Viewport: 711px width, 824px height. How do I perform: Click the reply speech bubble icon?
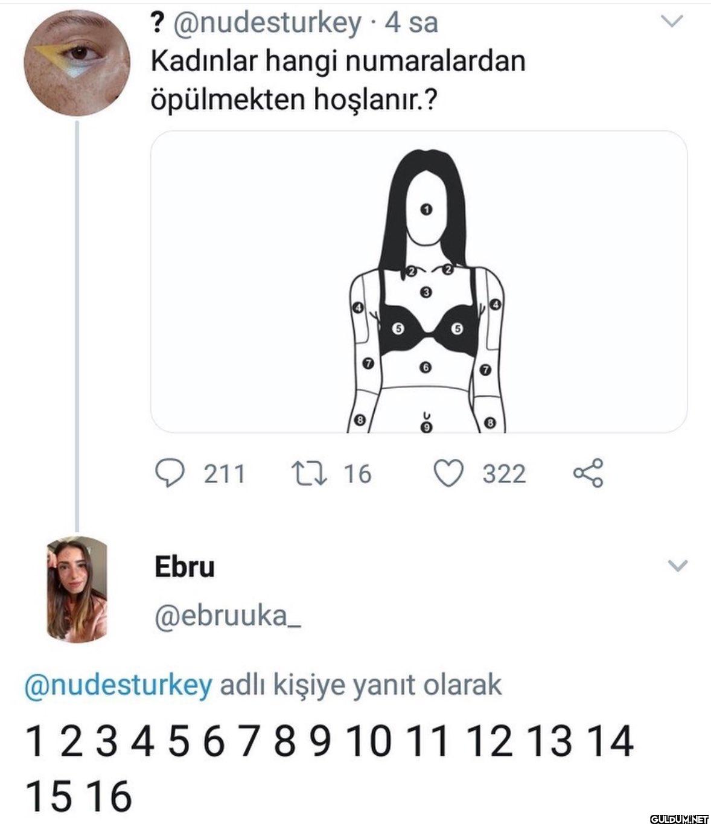point(170,473)
